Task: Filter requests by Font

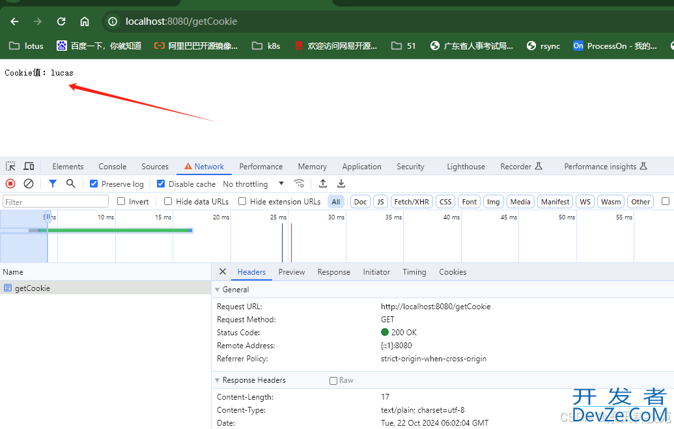Action: click(470, 202)
